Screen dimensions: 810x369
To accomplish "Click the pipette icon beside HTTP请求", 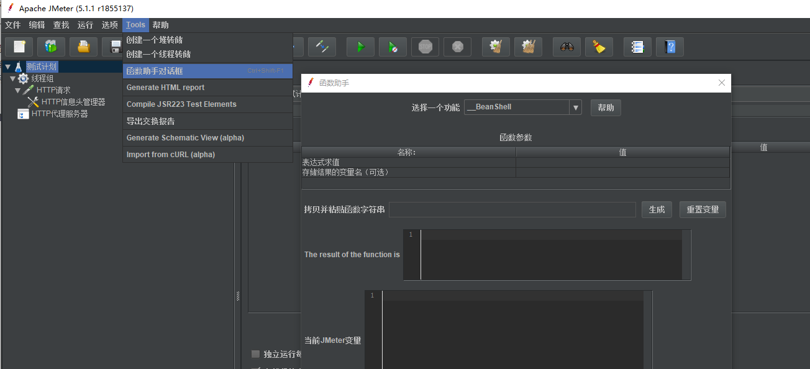I will click(x=29, y=90).
